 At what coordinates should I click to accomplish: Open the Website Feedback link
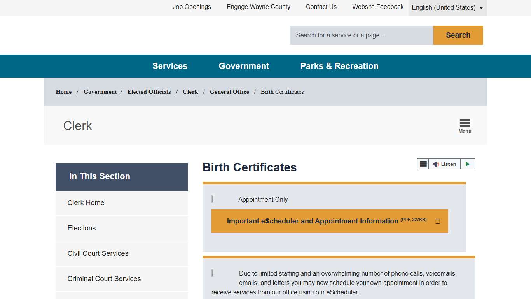point(377,7)
